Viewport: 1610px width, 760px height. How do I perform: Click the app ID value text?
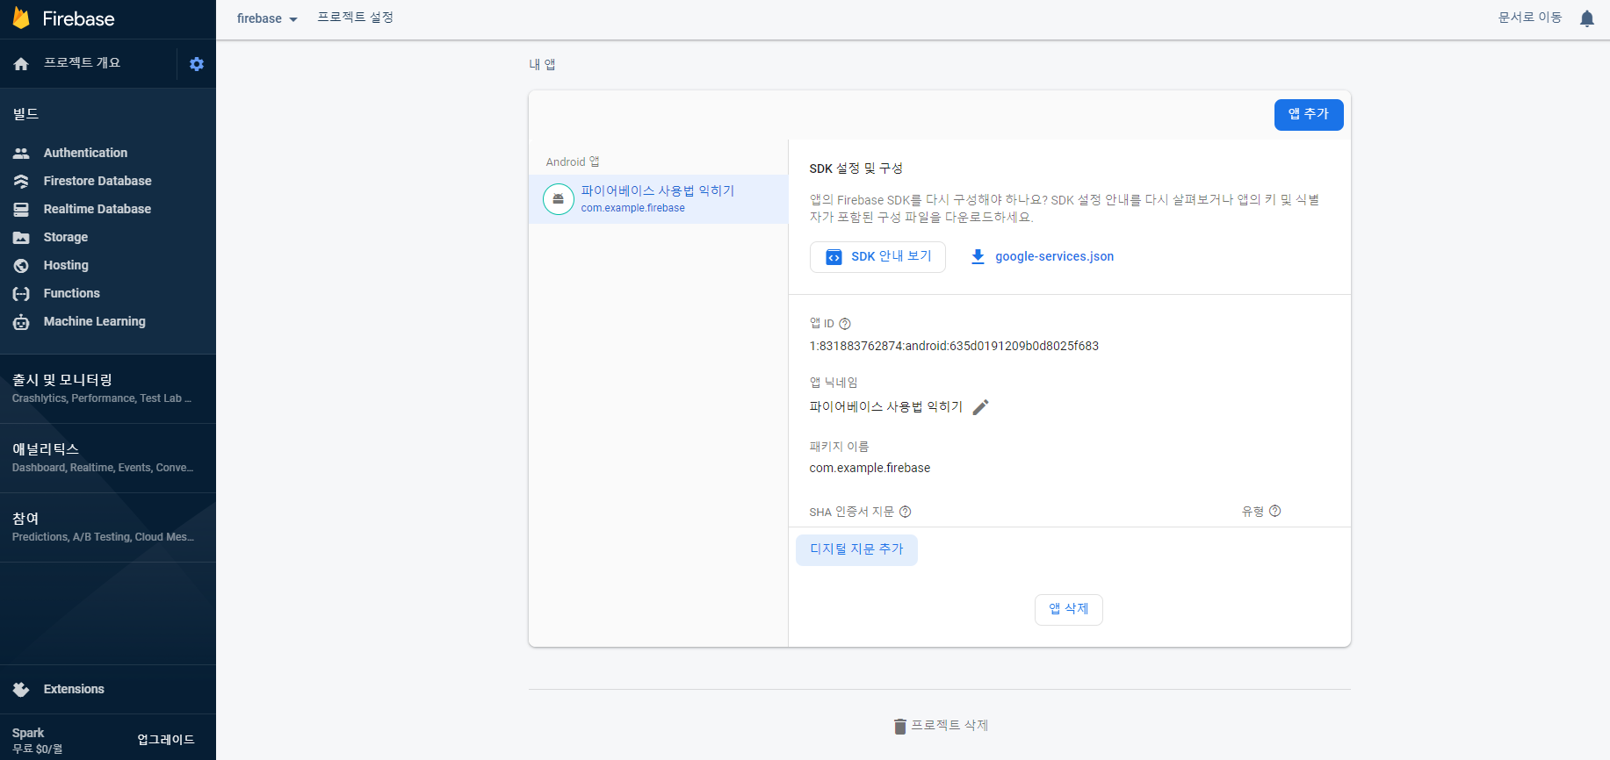click(x=954, y=346)
